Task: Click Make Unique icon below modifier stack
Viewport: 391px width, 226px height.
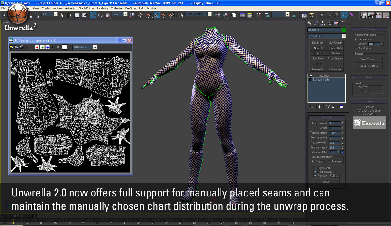Action: (x=327, y=107)
